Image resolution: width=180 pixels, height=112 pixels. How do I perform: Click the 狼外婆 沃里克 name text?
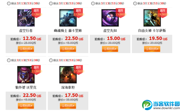pyautogui.click(x=26, y=87)
